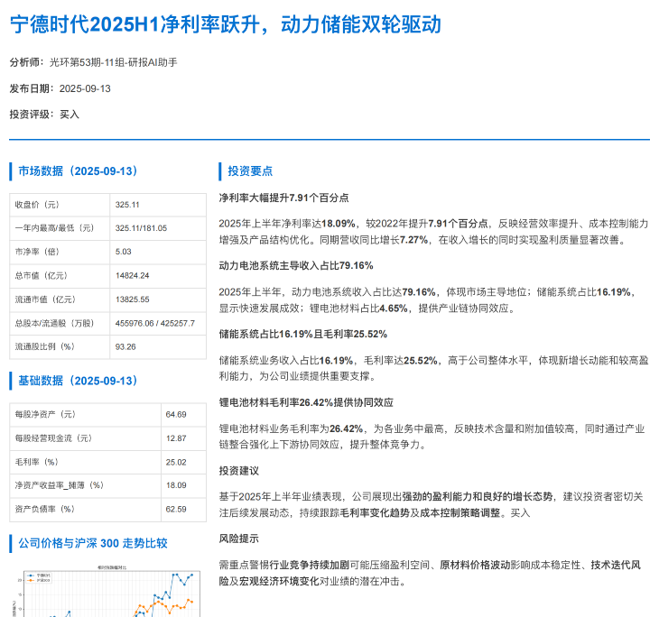This screenshot has width=659, height=617.
Task: Click the paragraph starting 储能系统业务收入占比16.19%
Action: pos(433,368)
